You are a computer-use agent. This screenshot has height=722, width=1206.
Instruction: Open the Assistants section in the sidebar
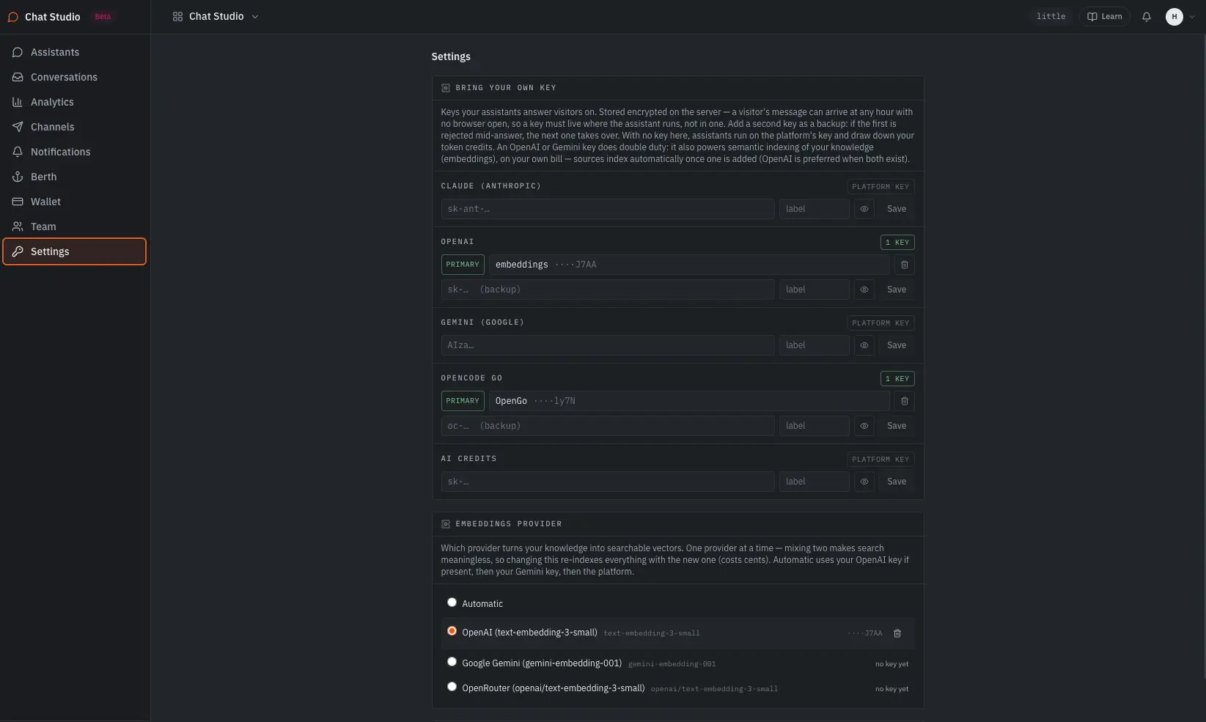pyautogui.click(x=75, y=52)
